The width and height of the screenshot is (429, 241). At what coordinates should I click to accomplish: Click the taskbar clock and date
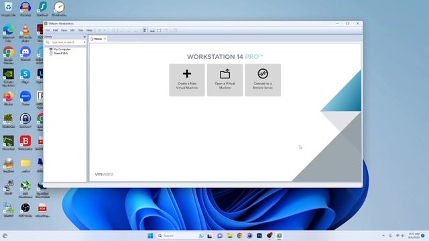click(x=414, y=236)
